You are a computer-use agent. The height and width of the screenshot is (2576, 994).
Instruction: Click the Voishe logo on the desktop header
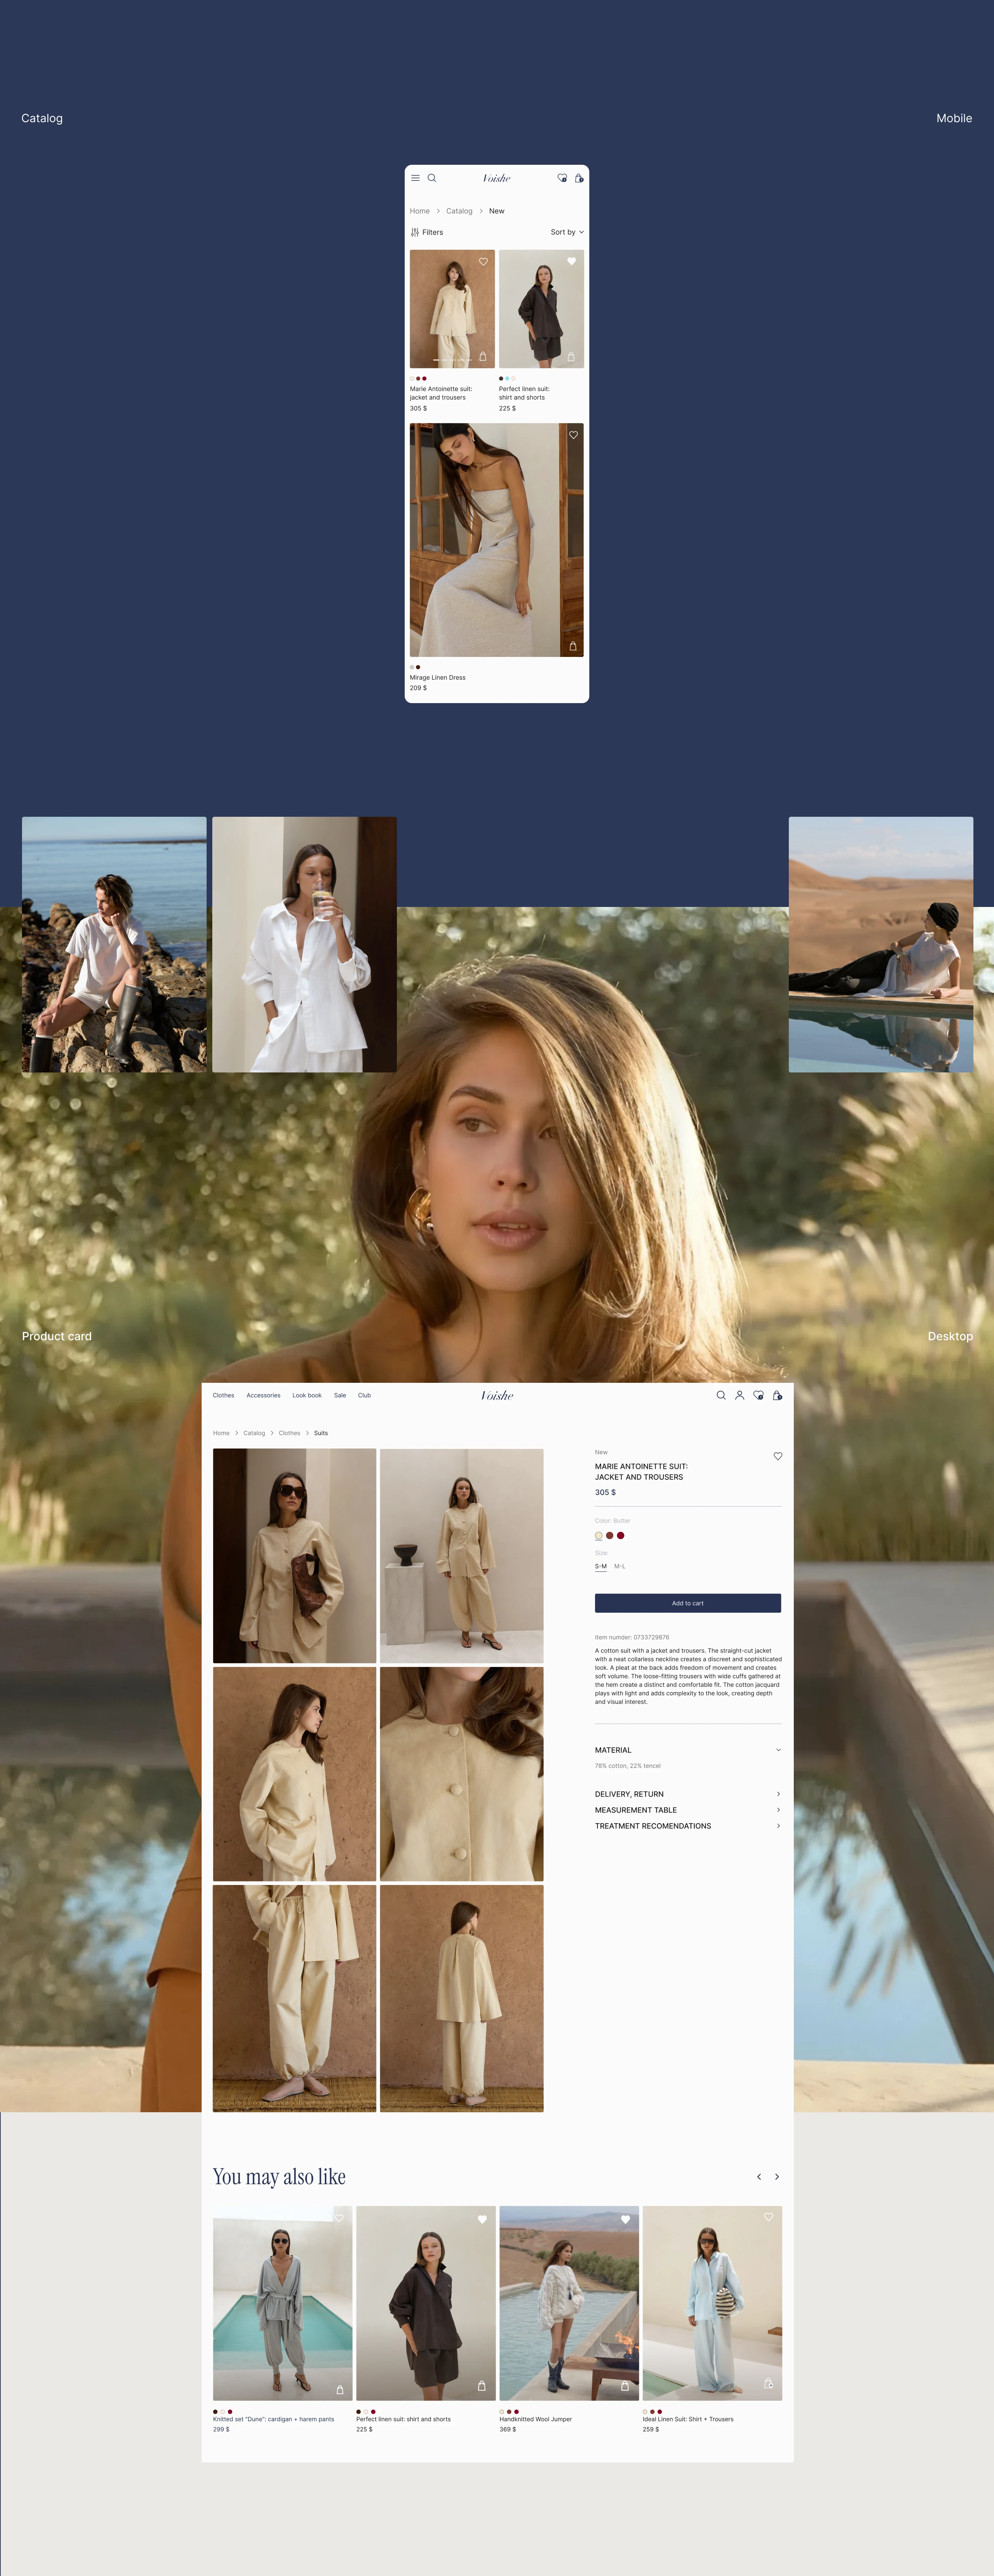pyautogui.click(x=497, y=1395)
